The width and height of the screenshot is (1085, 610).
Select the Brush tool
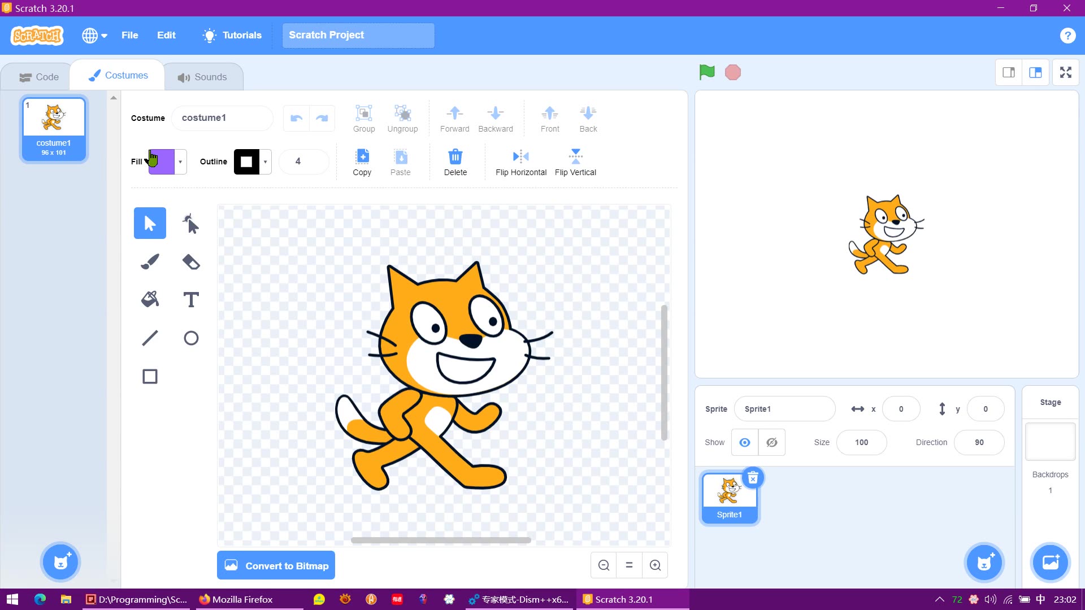[149, 261]
